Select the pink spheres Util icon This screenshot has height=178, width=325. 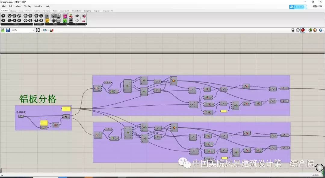click(84, 16)
